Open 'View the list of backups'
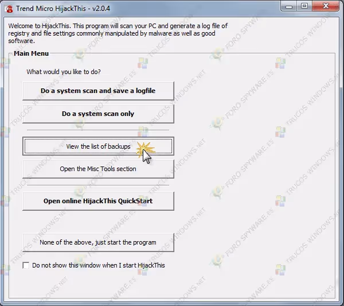The width and height of the screenshot is (344, 306). pyautogui.click(x=98, y=146)
